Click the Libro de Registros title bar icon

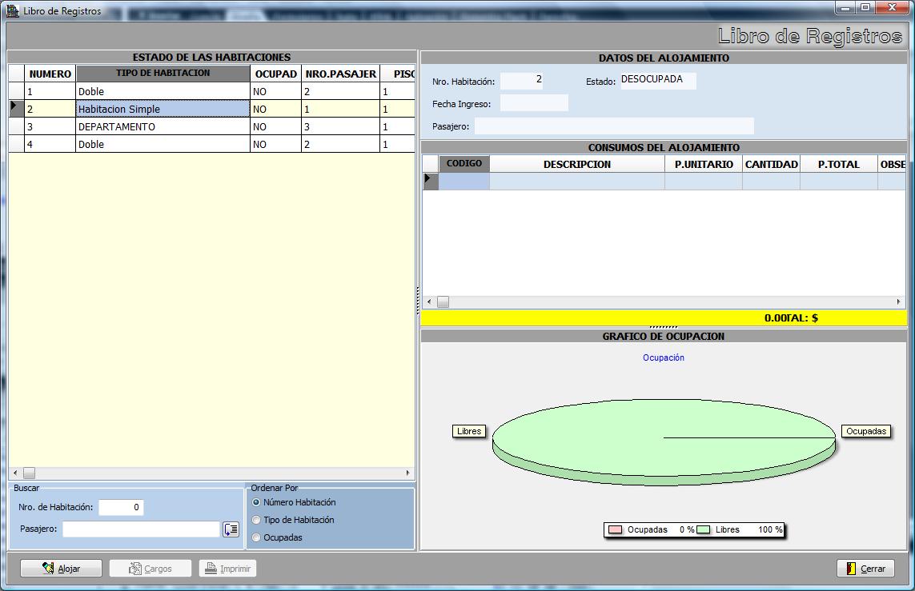point(12,10)
